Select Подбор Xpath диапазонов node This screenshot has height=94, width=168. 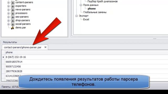(x=102, y=1)
